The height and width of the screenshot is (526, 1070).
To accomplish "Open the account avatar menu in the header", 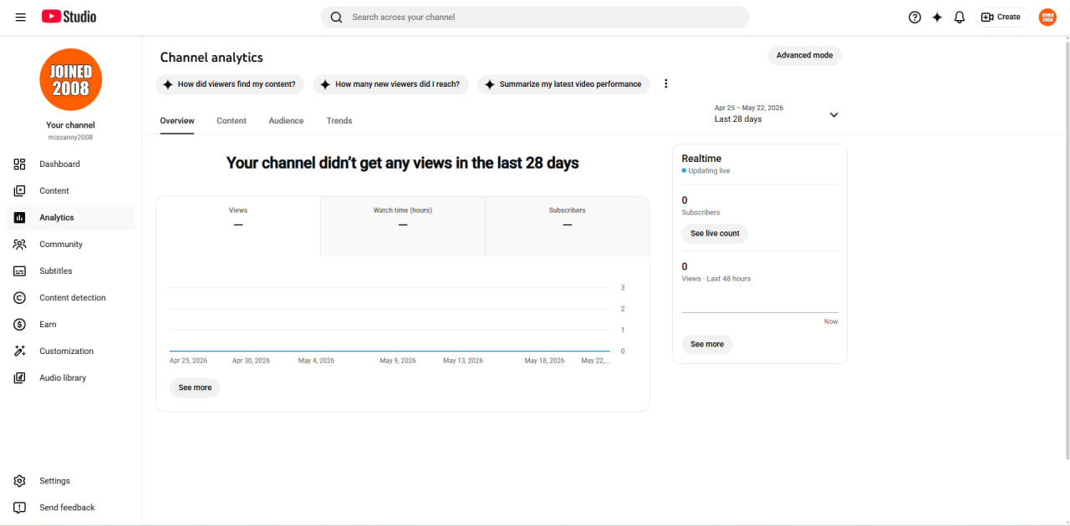I will 1047,17.
